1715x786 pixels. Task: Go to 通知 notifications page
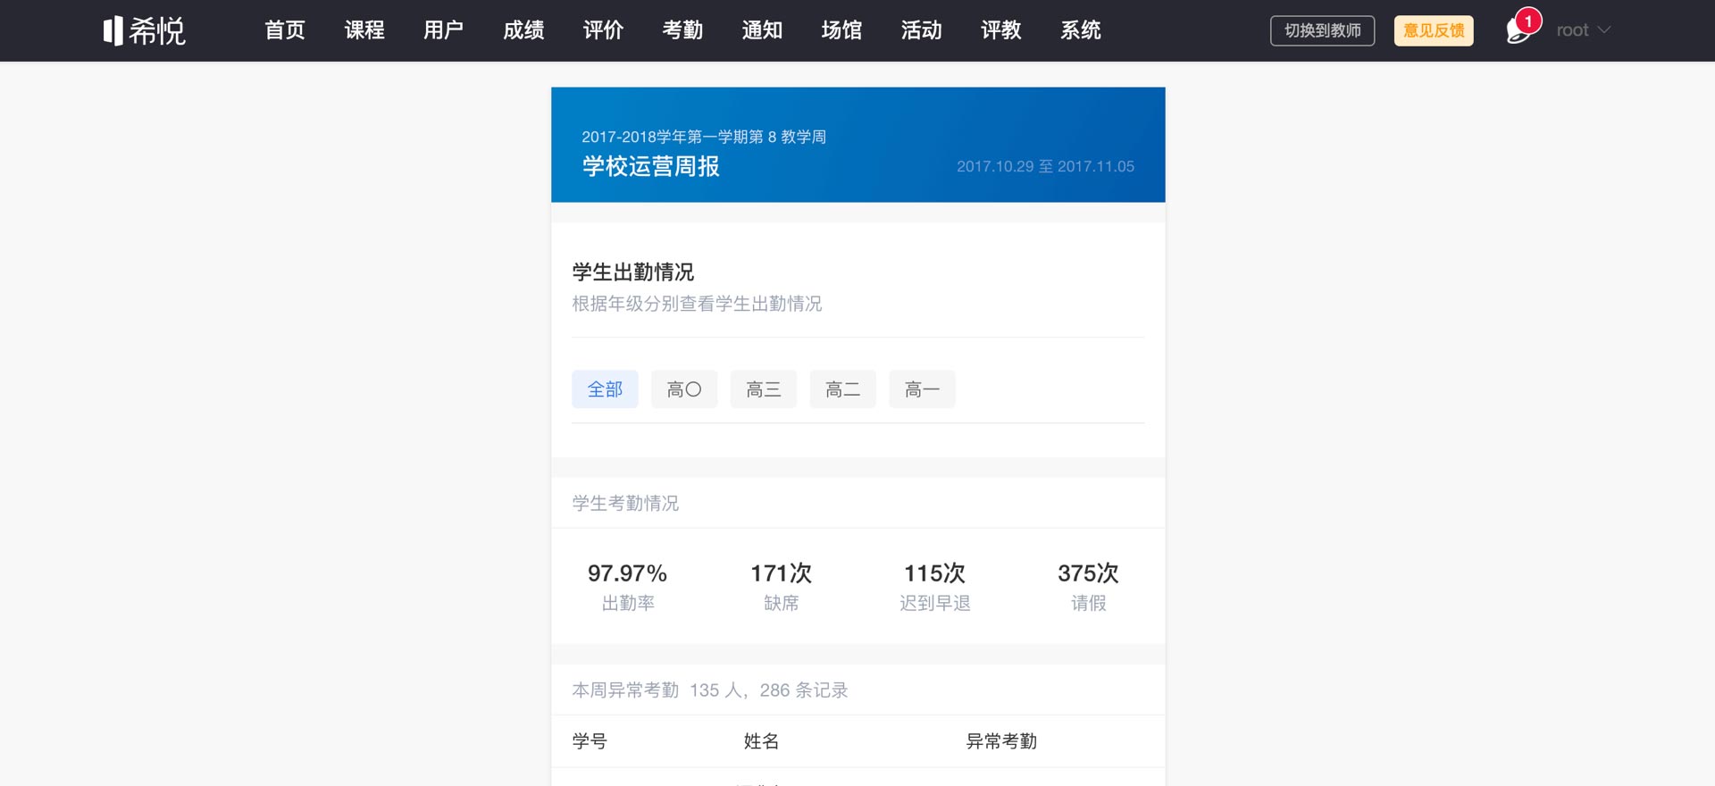762,30
